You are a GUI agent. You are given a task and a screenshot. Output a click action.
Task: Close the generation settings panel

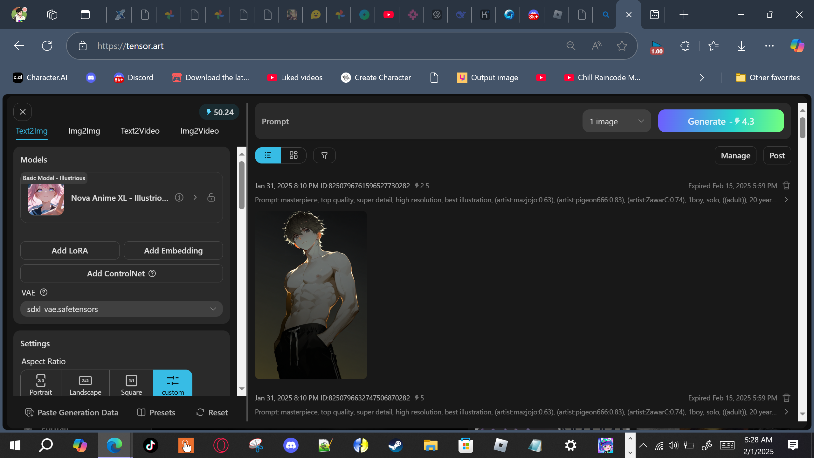(23, 112)
